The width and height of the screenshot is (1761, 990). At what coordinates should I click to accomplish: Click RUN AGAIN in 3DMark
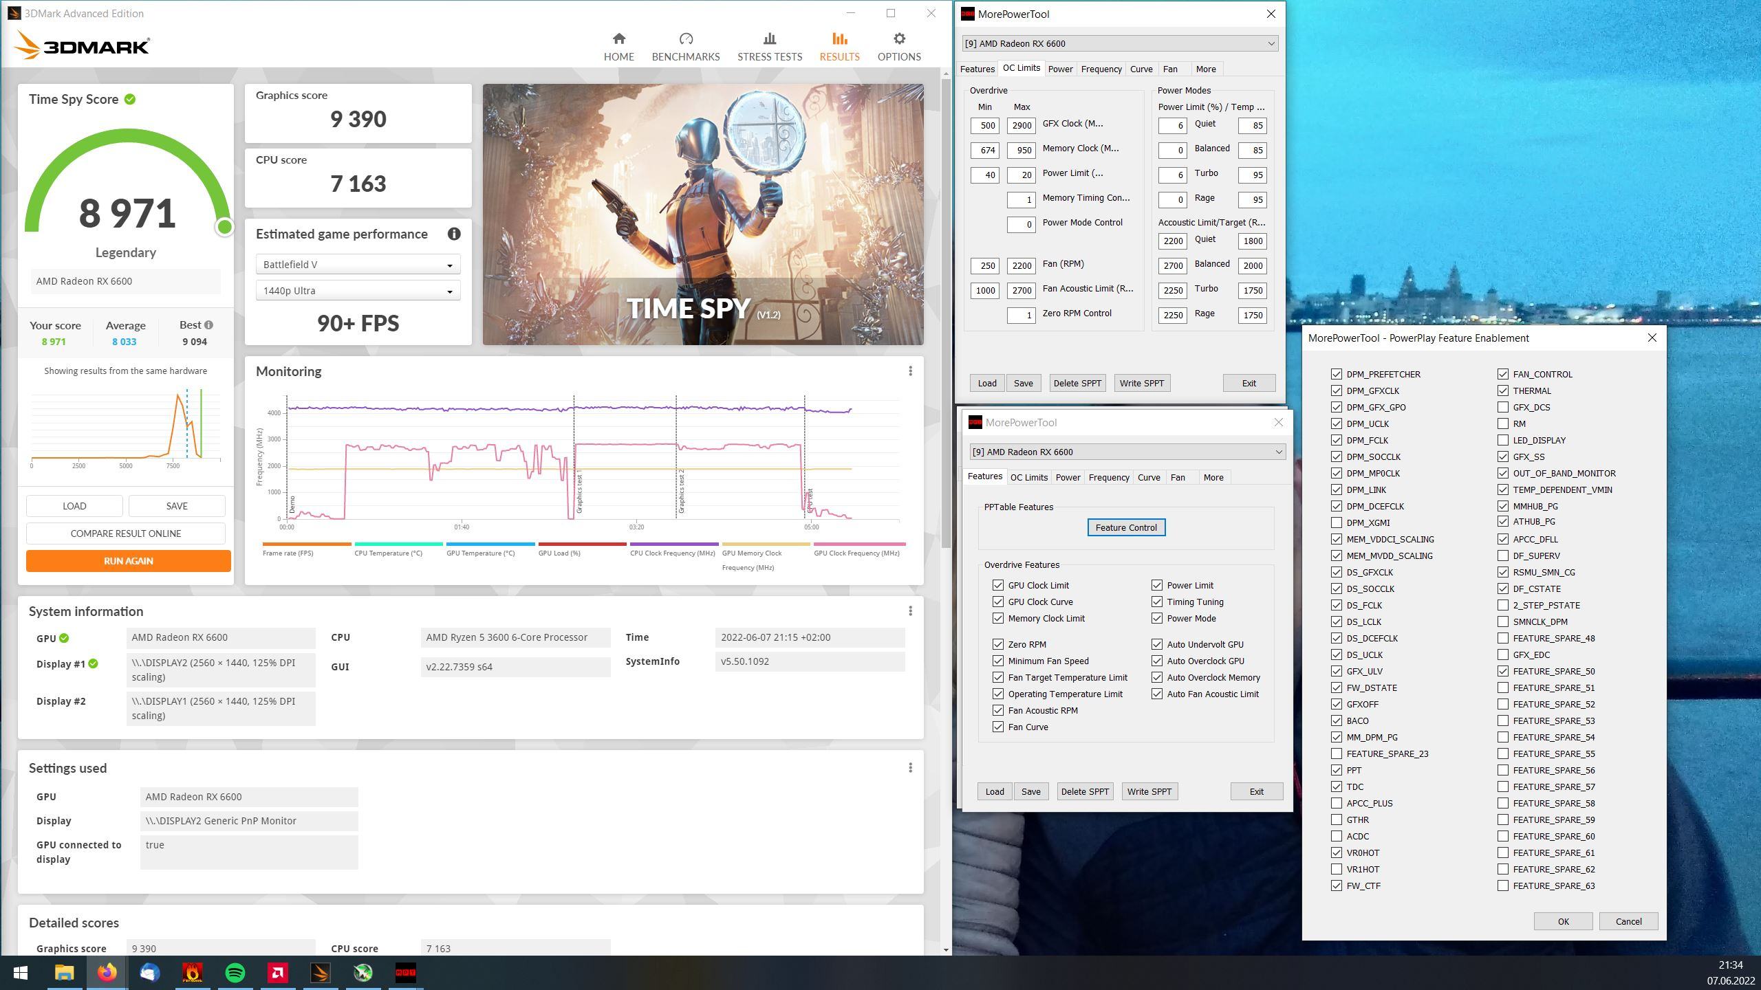point(128,561)
